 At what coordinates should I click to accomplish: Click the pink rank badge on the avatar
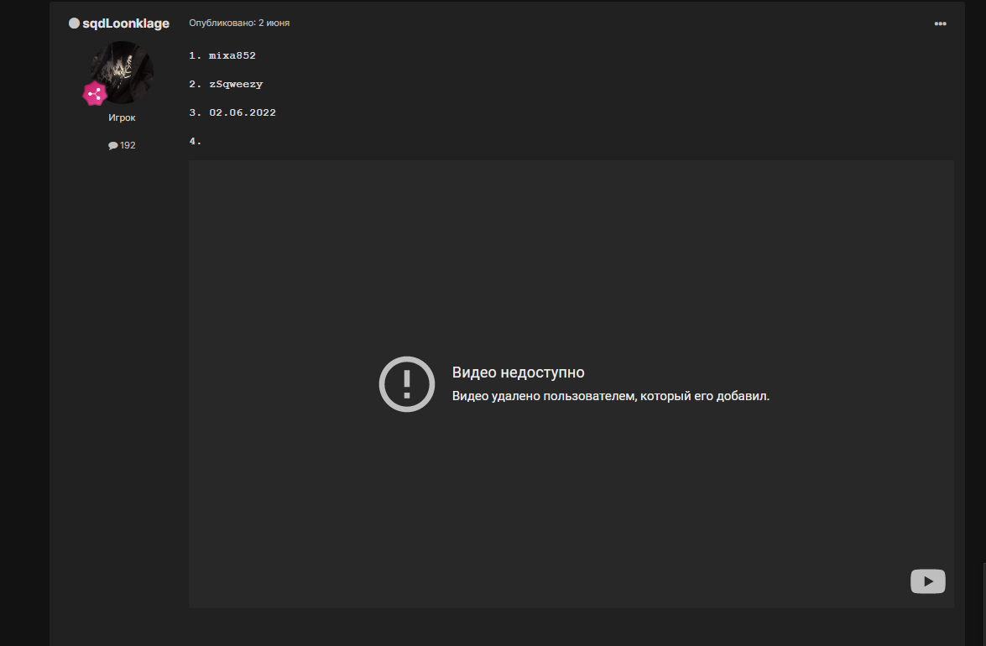95,94
